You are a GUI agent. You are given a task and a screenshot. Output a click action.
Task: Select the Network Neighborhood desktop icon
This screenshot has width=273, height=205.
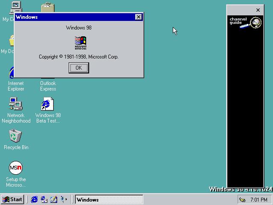(x=16, y=110)
